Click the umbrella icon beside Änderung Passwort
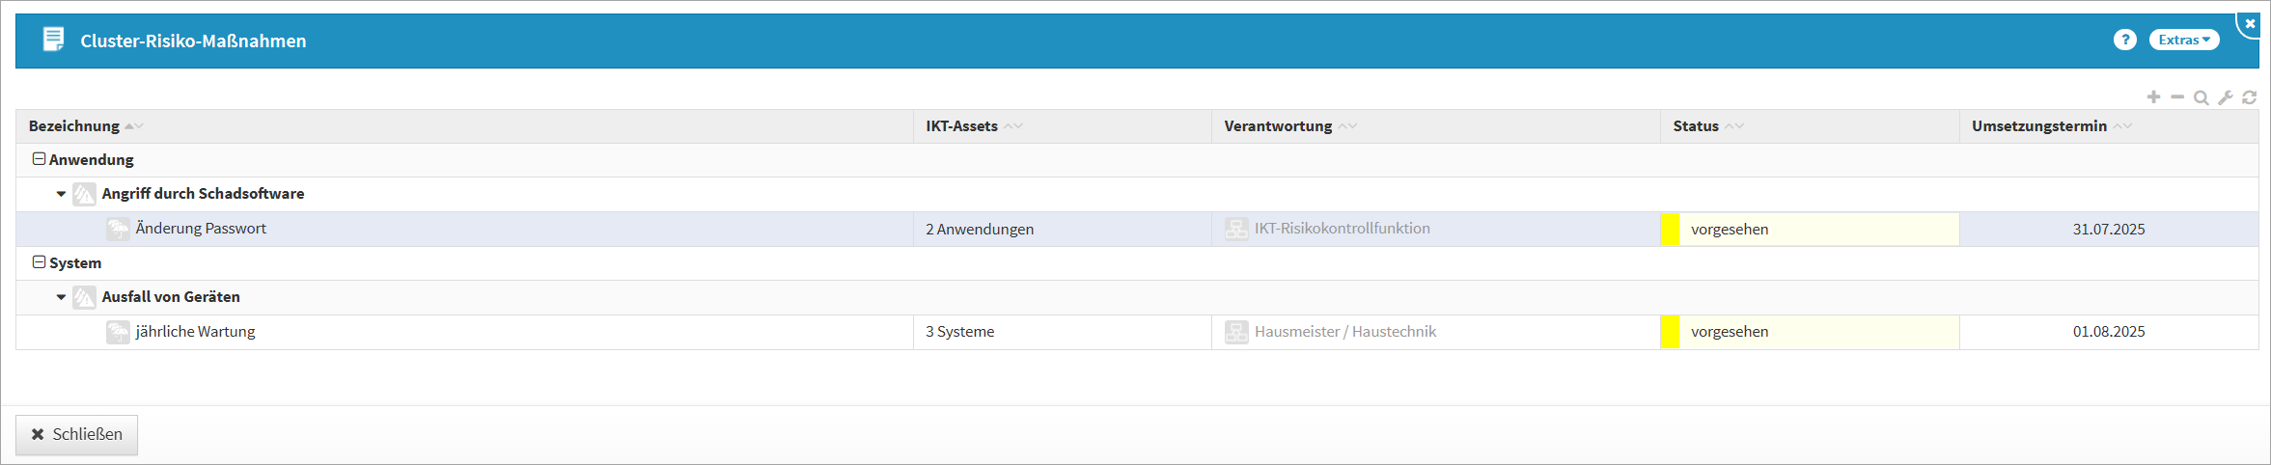 tap(118, 229)
